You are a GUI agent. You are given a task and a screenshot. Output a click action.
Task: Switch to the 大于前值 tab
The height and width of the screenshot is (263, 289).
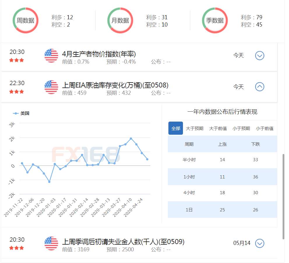pyautogui.click(x=218, y=128)
